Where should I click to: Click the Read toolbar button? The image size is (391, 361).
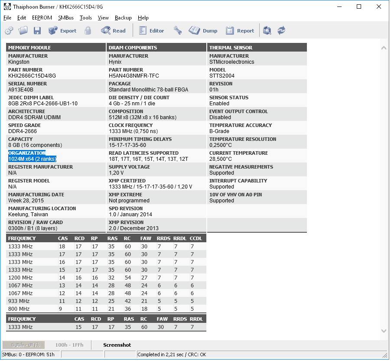[x=113, y=31]
